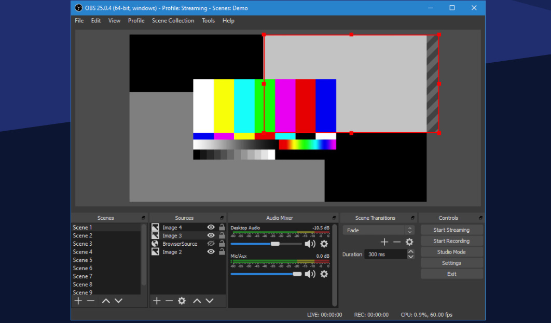The height and width of the screenshot is (323, 551).
Task: Open the Profile menu
Action: click(136, 21)
